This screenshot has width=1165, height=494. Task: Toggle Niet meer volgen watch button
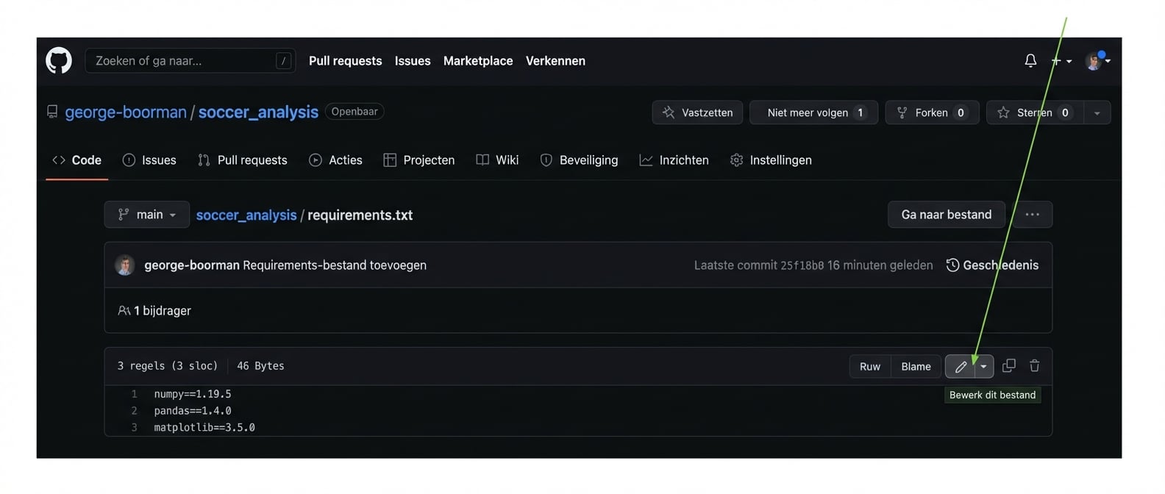pyautogui.click(x=813, y=112)
